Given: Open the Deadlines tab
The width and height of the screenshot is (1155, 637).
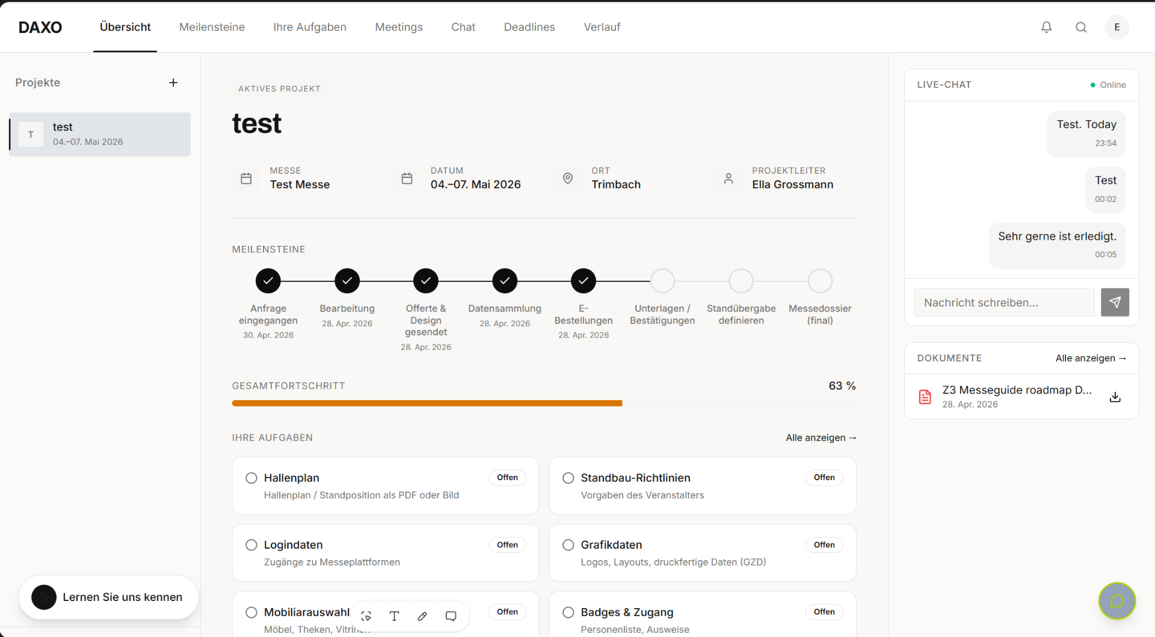Looking at the screenshot, I should (x=529, y=27).
